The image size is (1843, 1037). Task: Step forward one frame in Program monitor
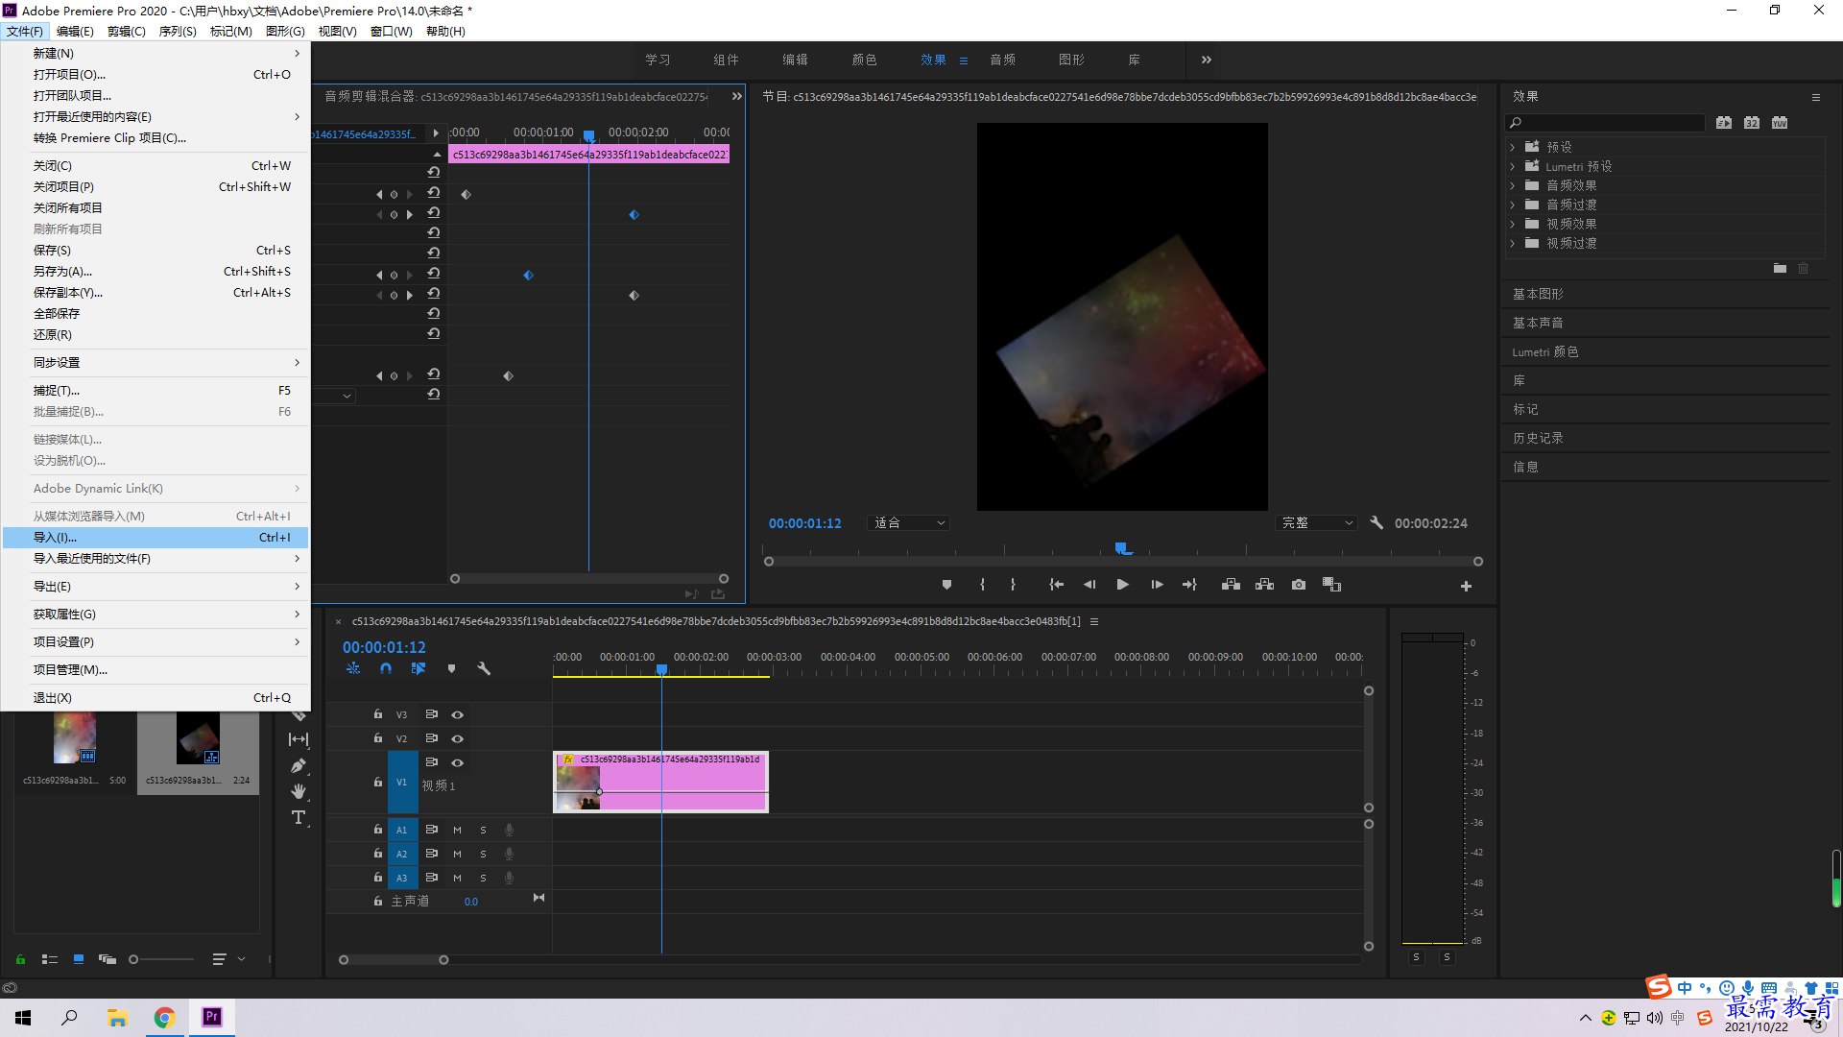pyautogui.click(x=1157, y=585)
